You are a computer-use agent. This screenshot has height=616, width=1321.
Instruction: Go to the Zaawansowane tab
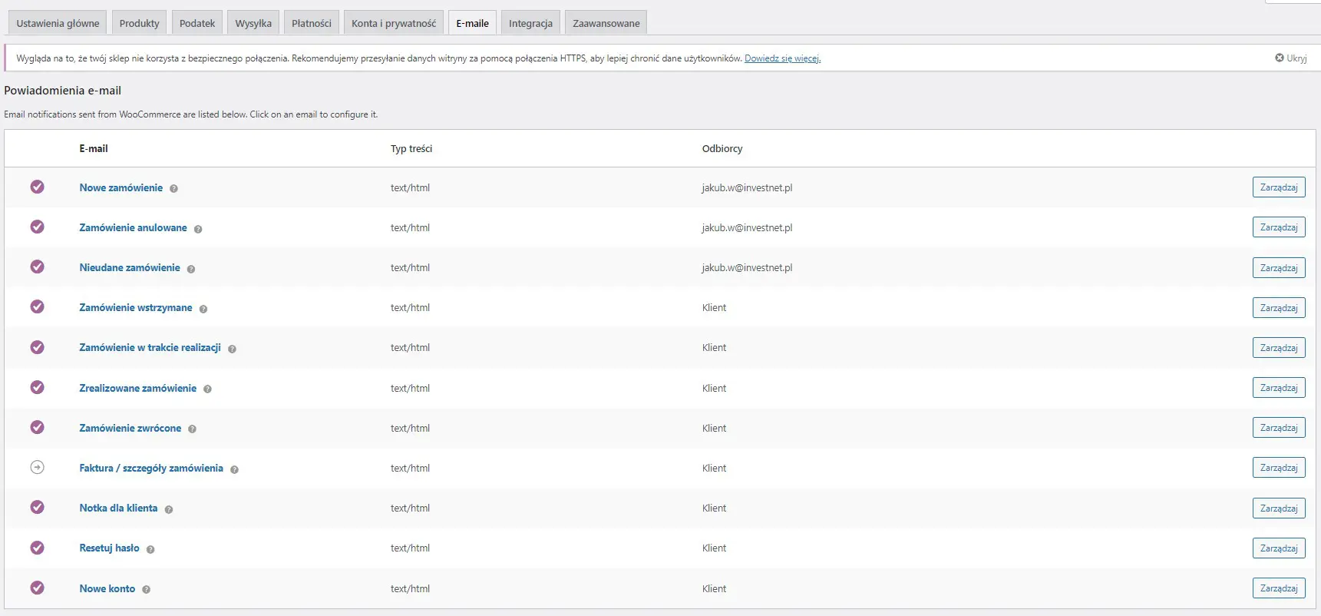(x=606, y=23)
